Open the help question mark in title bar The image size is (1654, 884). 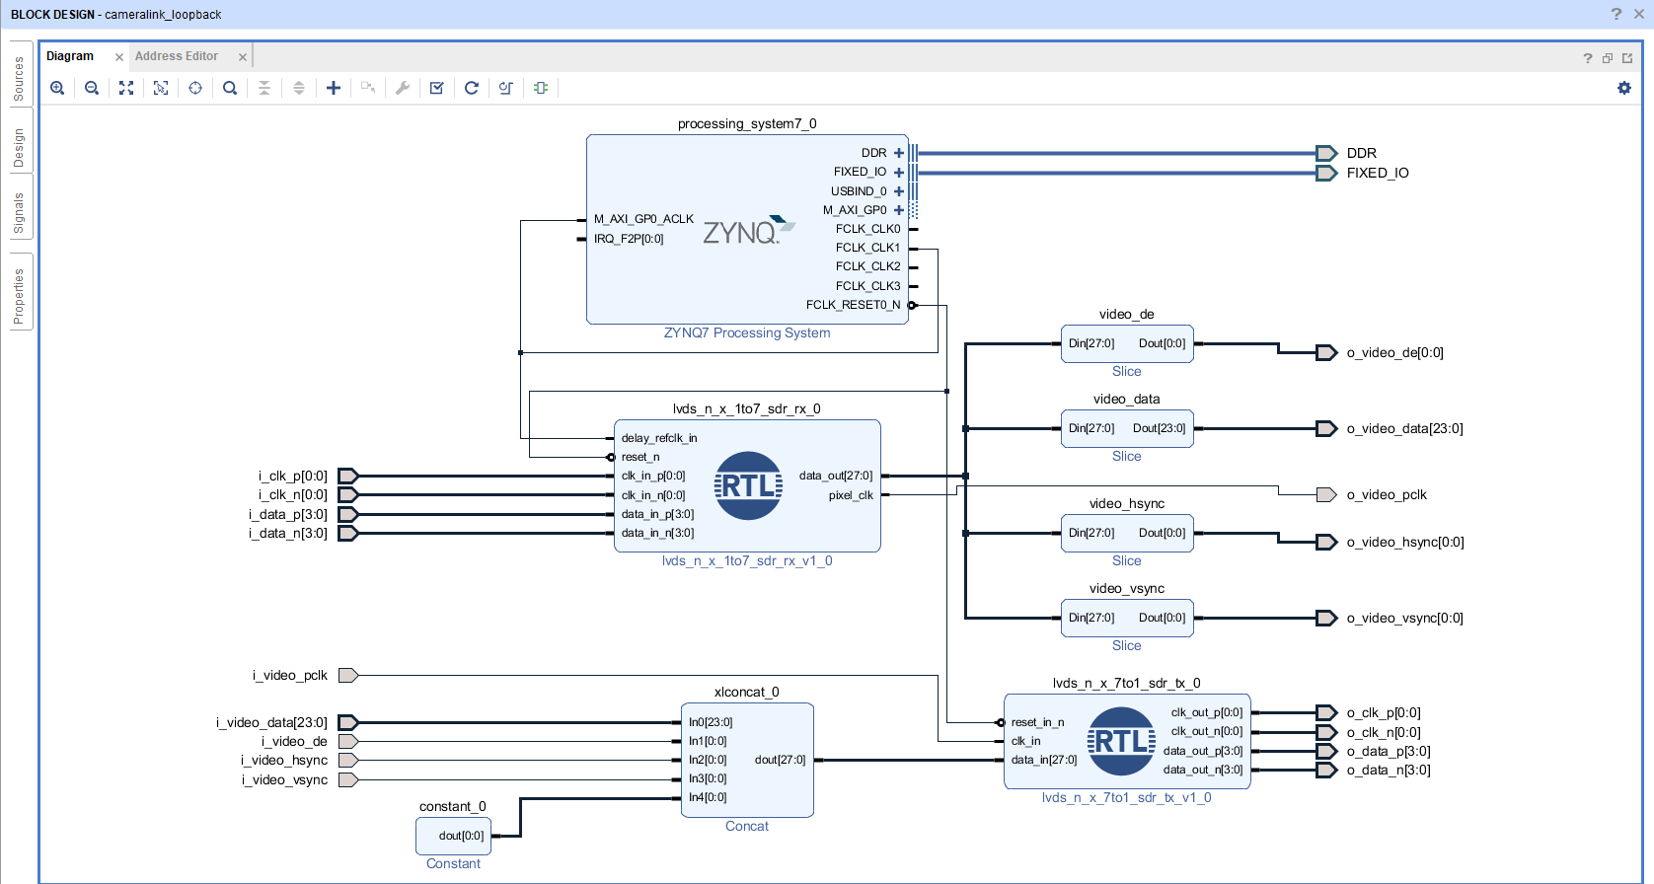point(1616,14)
